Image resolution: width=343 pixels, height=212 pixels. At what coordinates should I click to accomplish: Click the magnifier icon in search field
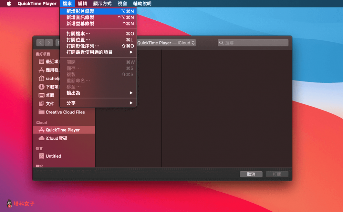(221, 43)
